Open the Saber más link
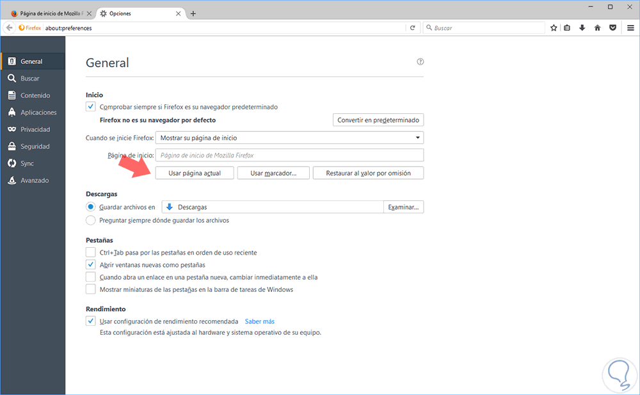 click(x=260, y=321)
